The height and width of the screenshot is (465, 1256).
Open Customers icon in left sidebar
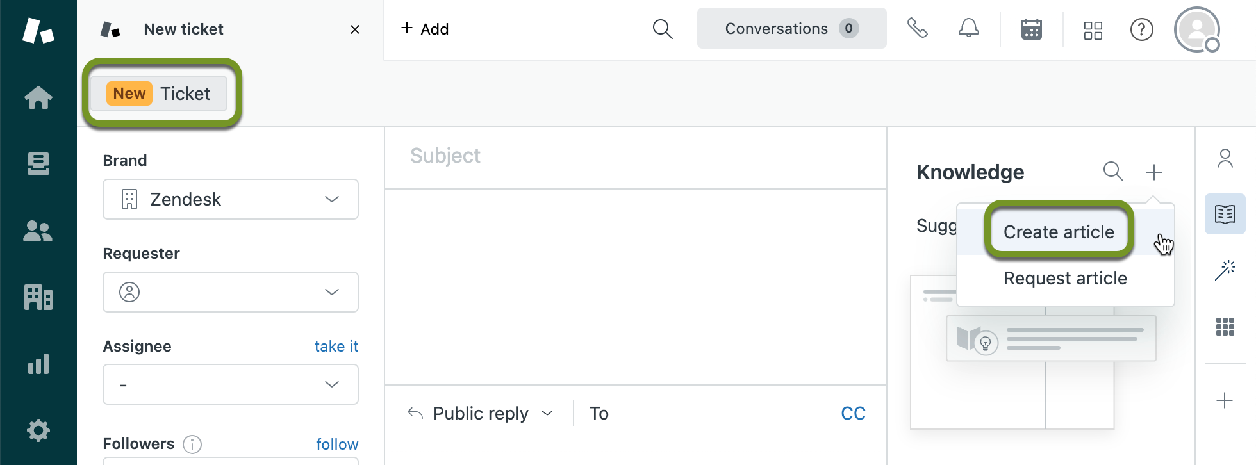click(x=38, y=231)
